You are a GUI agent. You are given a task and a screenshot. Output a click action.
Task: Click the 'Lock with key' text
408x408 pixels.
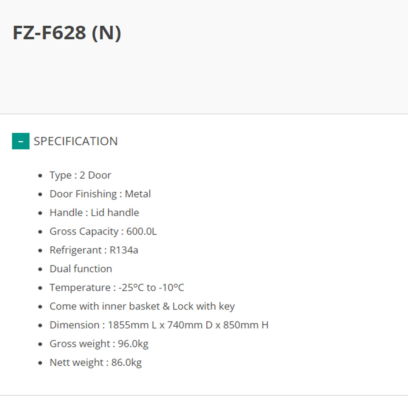(203, 306)
